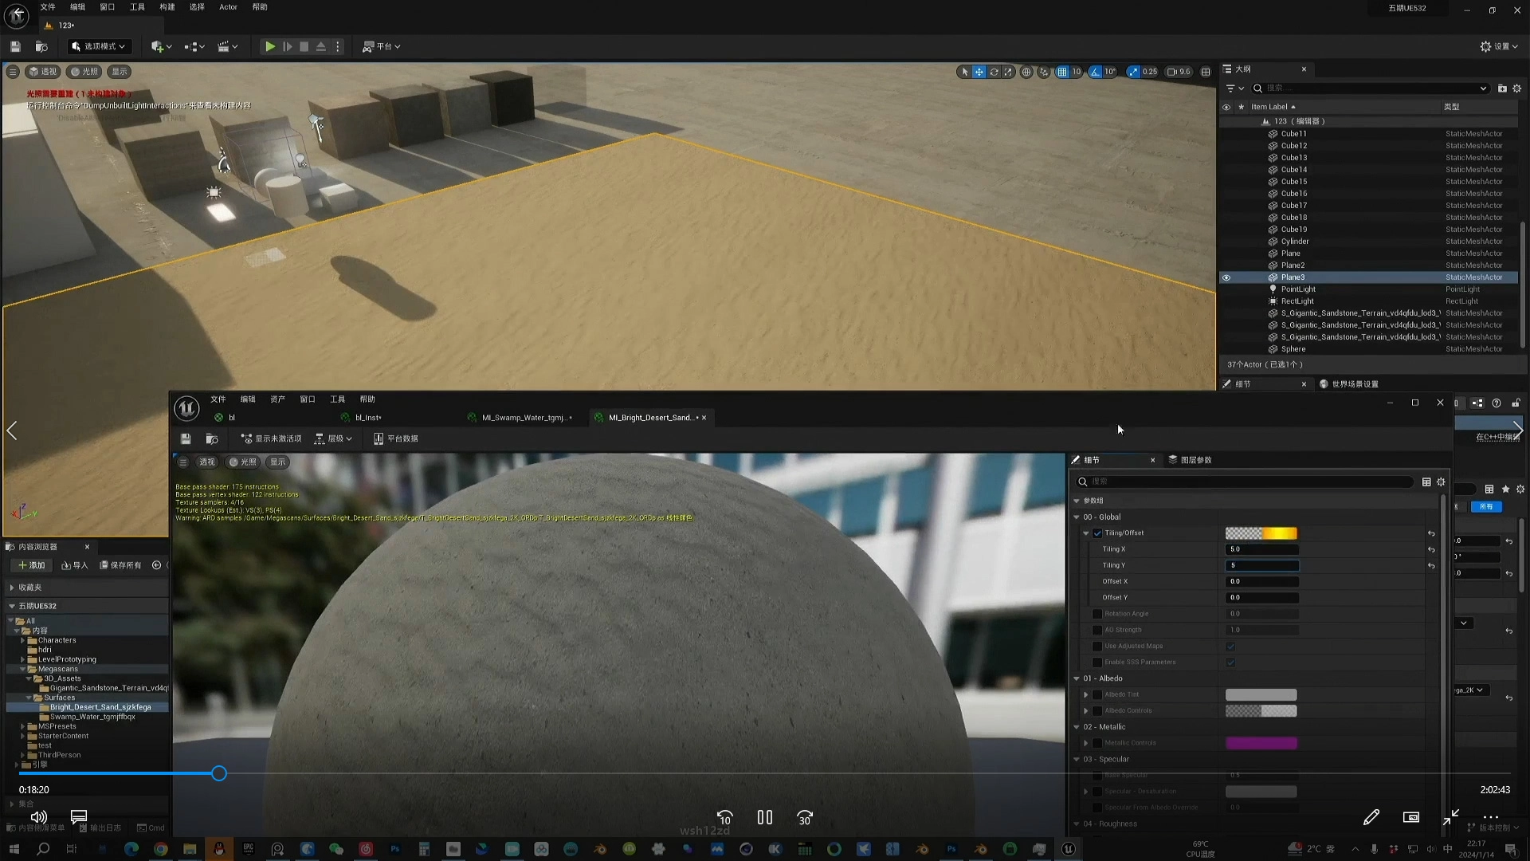The height and width of the screenshot is (861, 1530).
Task: Save the material instance in editor toolbar
Action: point(186,438)
